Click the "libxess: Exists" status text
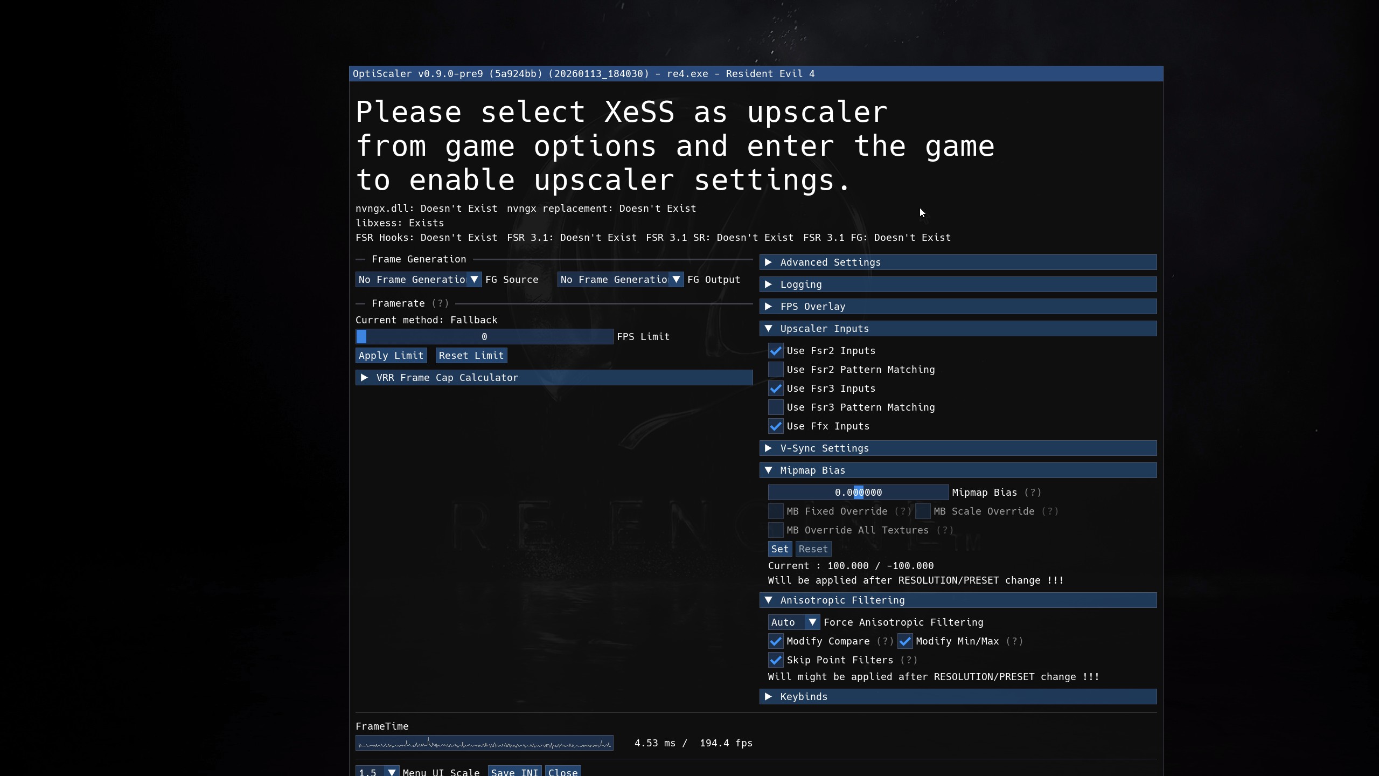Image resolution: width=1379 pixels, height=776 pixels. point(400,223)
